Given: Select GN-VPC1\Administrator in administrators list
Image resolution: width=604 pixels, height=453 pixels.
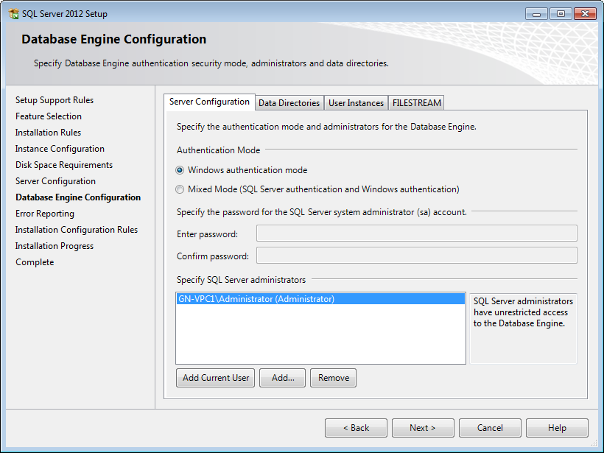Looking at the screenshot, I should point(256,299).
